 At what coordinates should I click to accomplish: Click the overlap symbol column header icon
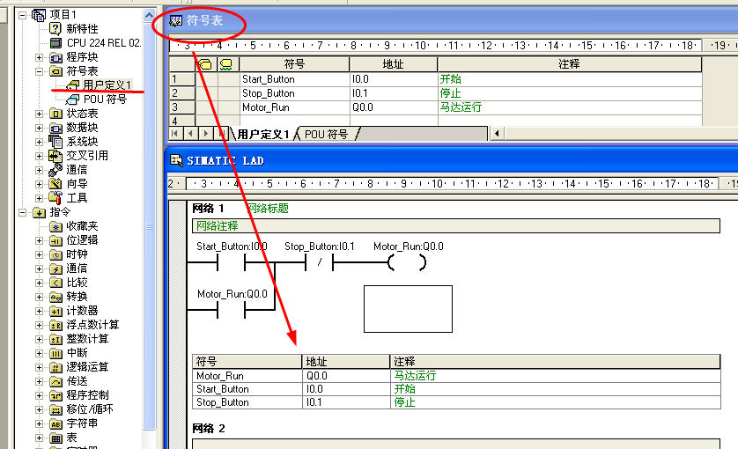pyautogui.click(x=206, y=64)
